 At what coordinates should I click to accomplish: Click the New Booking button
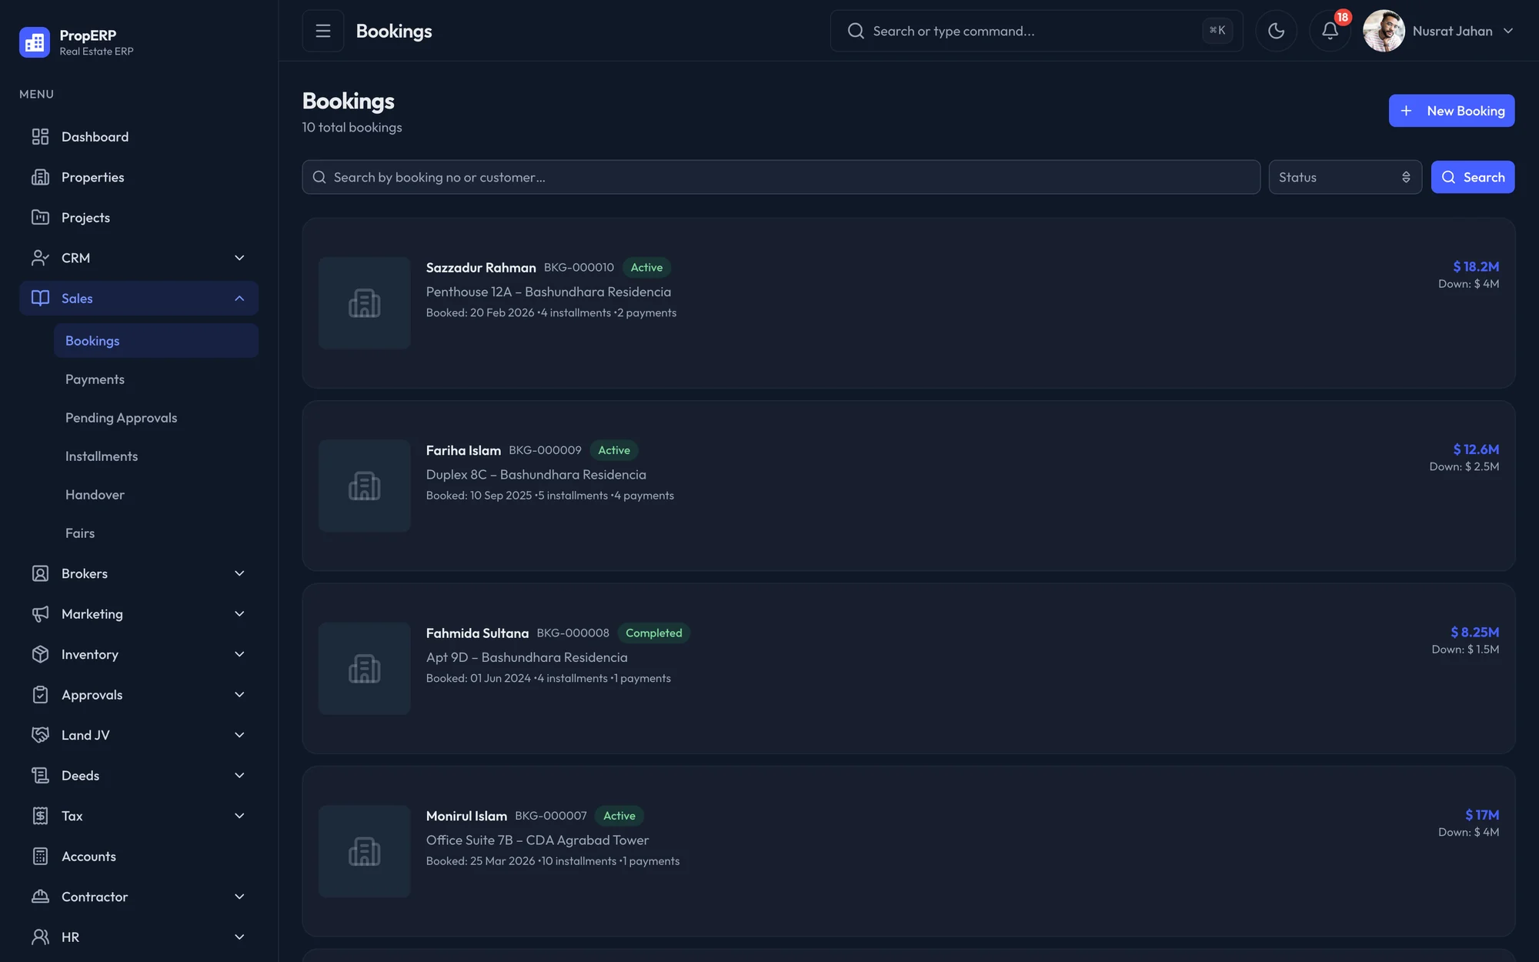pos(1451,111)
